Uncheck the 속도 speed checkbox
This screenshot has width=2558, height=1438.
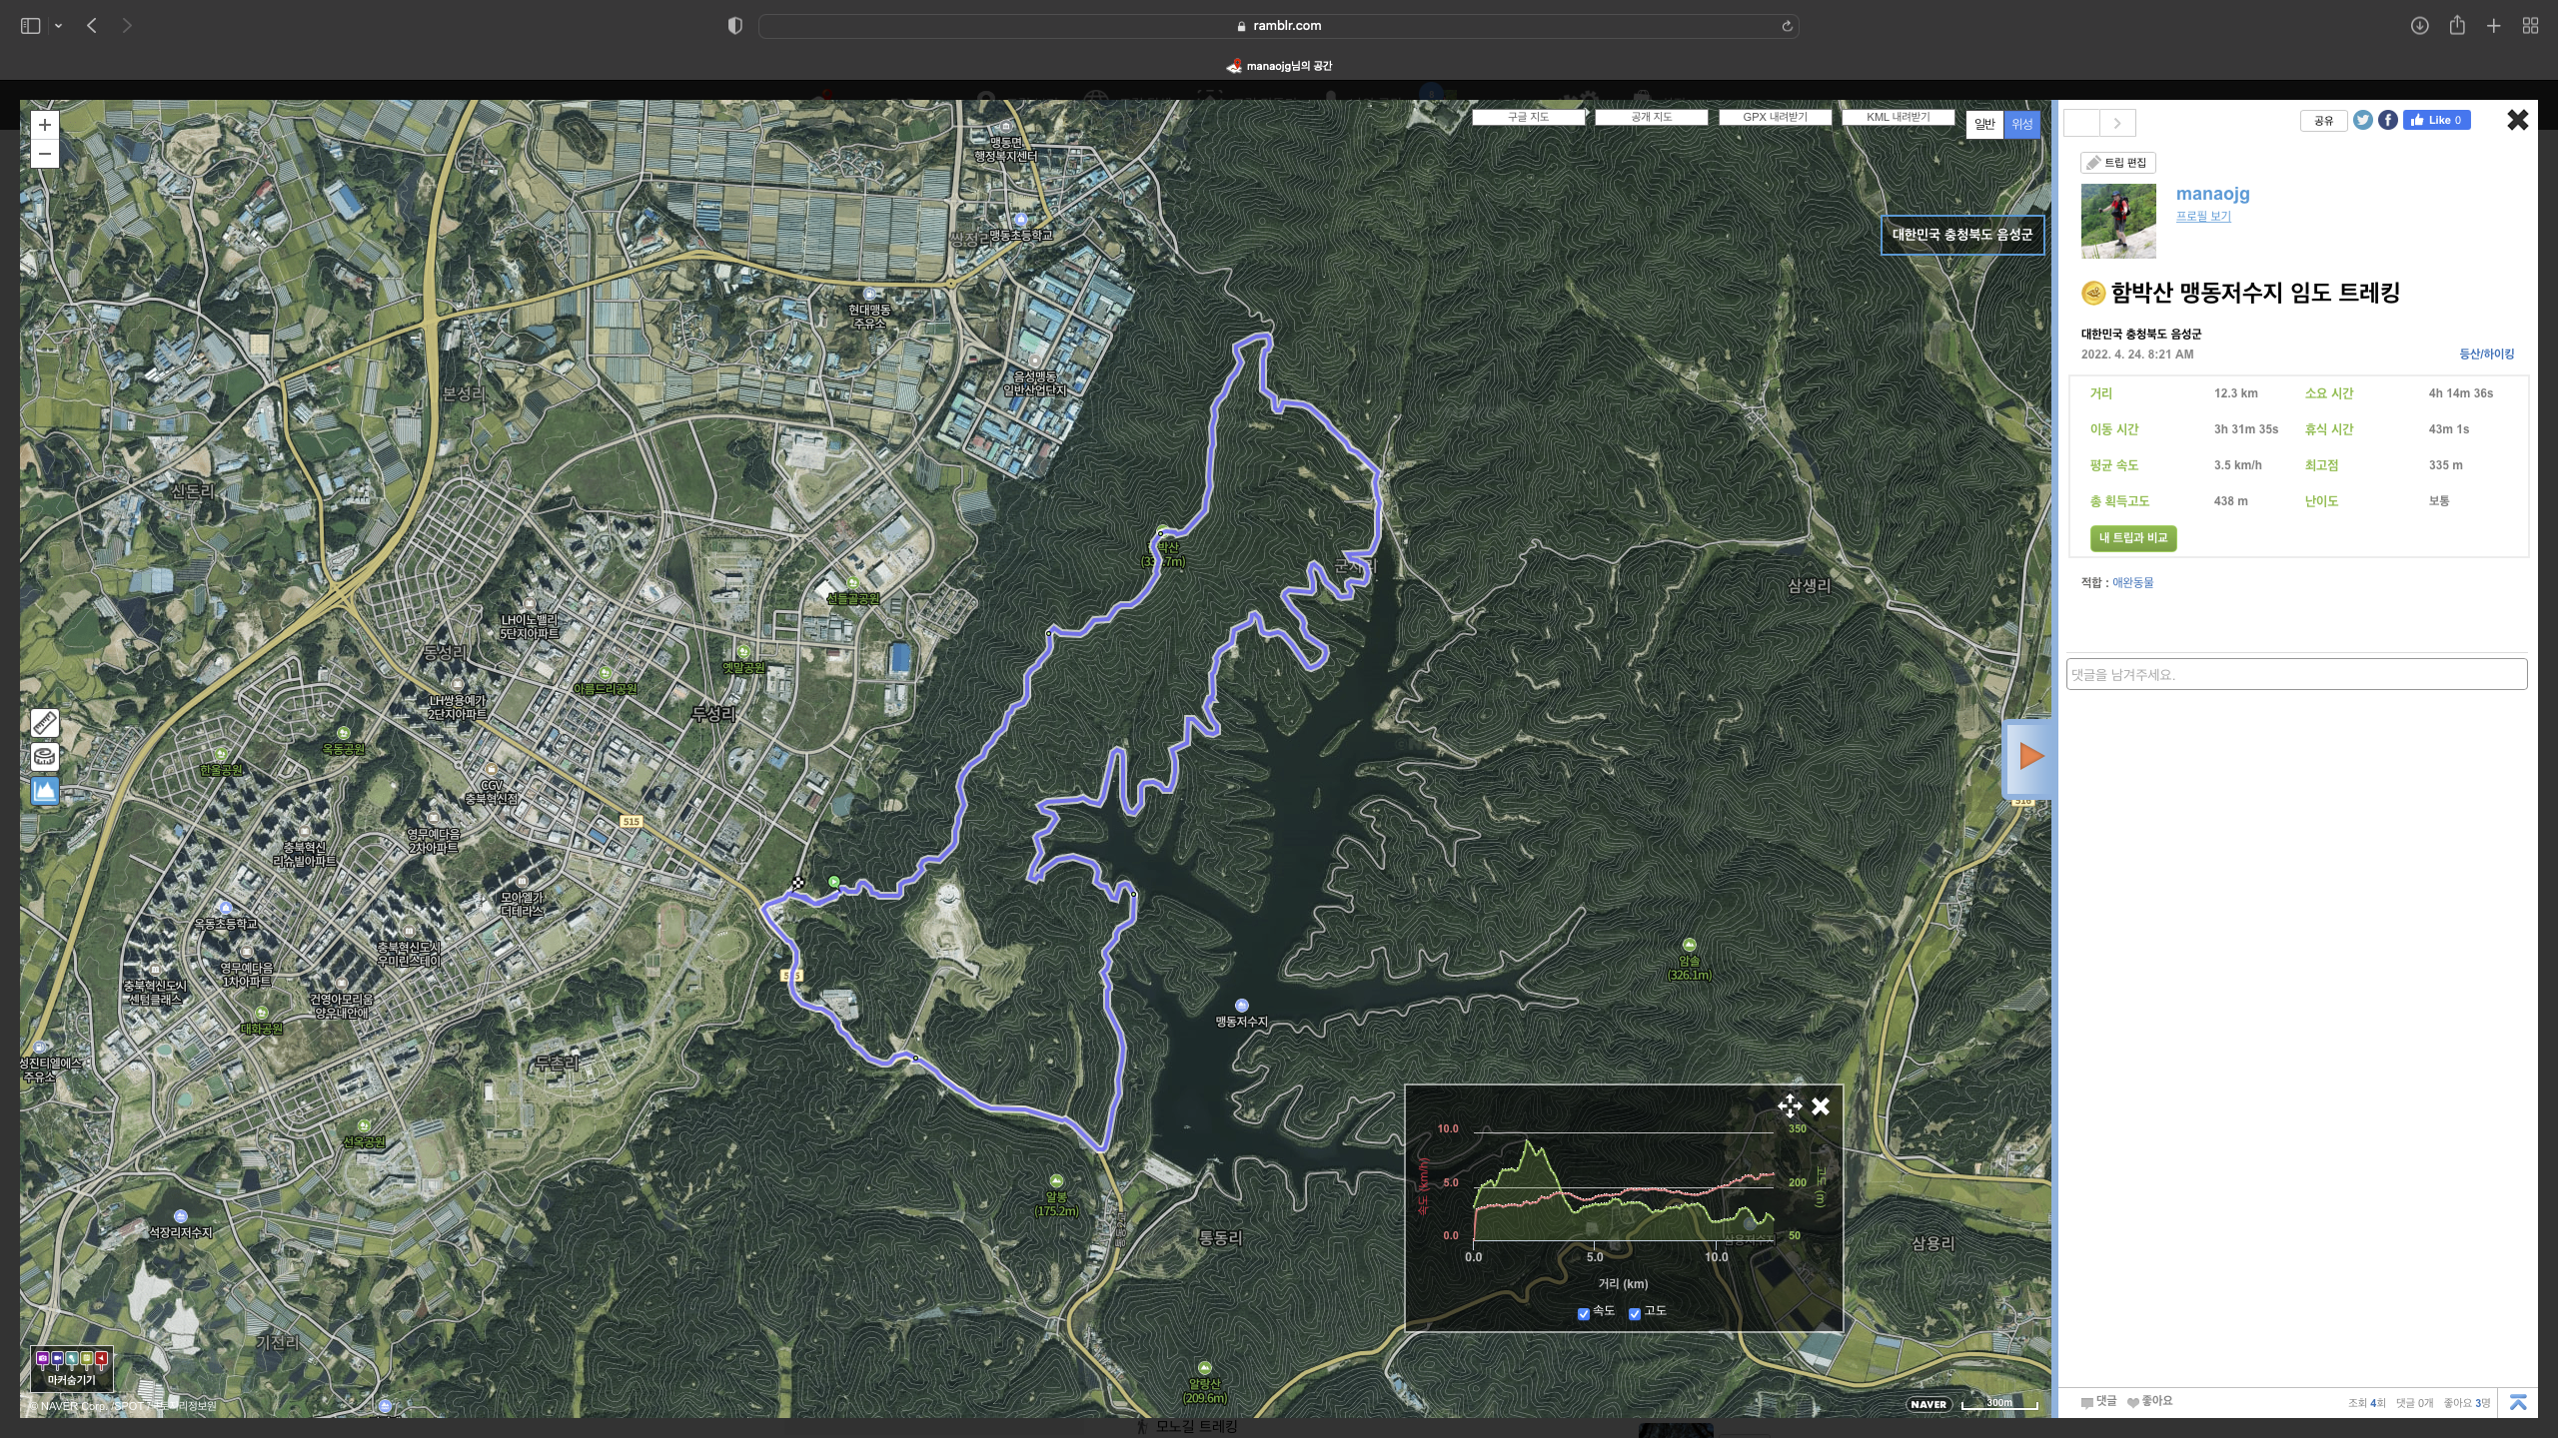(1583, 1313)
